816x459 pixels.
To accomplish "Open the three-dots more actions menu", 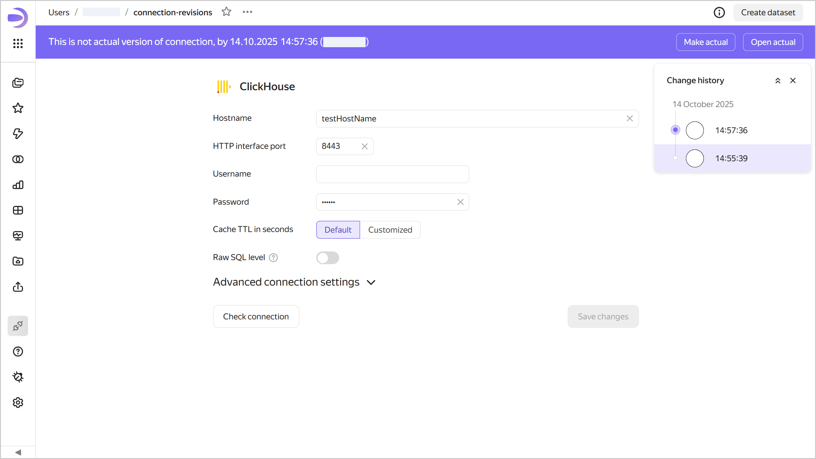I will coord(247,12).
